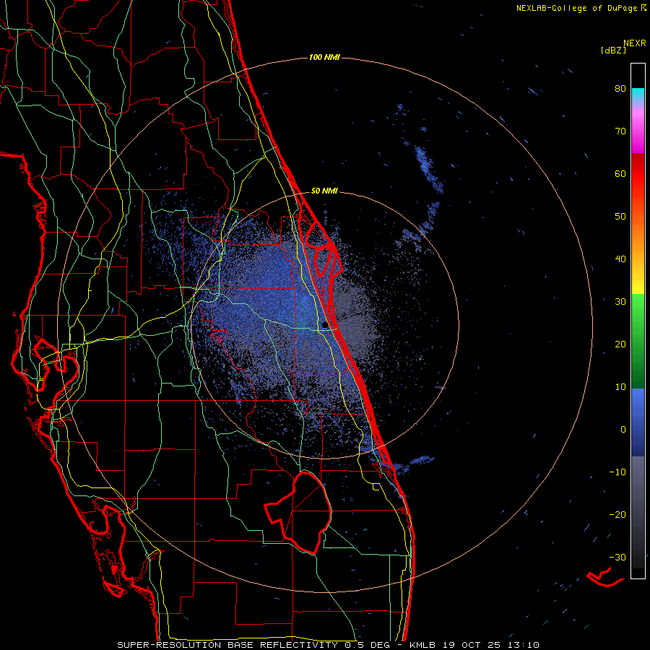Click the black radar site dot at KMLB
Screen dimensions: 650x650
(x=324, y=325)
